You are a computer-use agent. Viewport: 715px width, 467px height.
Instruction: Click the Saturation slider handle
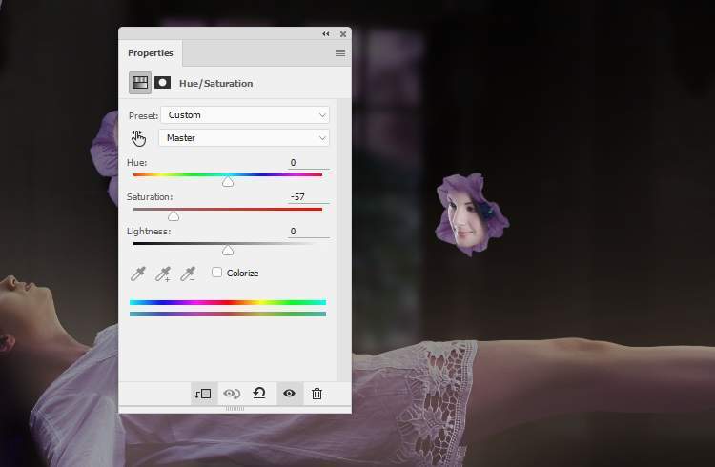click(x=174, y=216)
